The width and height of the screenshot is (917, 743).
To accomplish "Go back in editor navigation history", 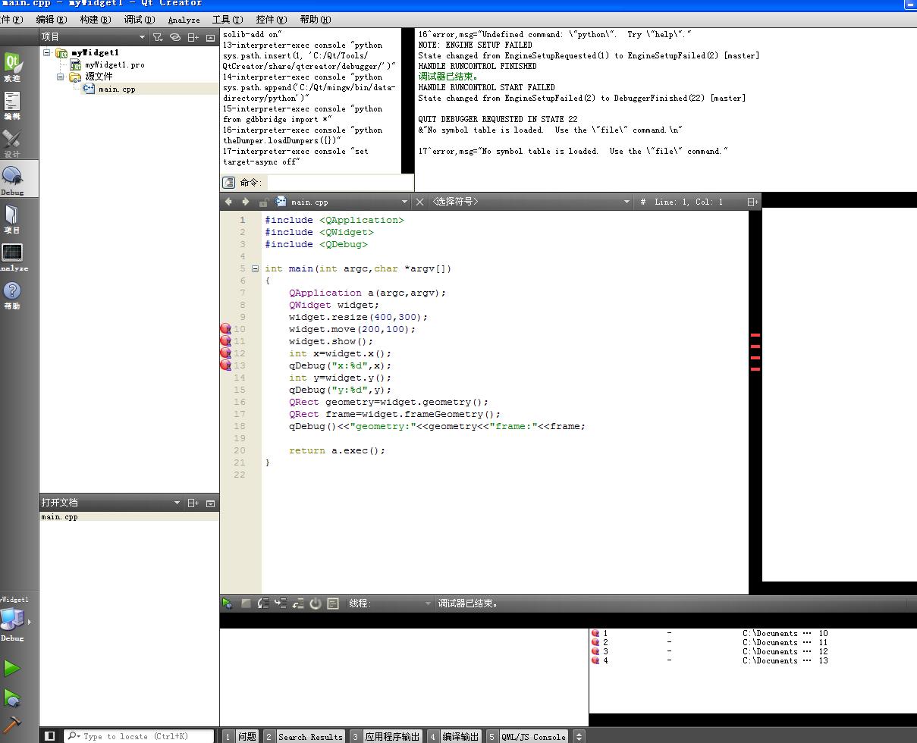I will 228,202.
